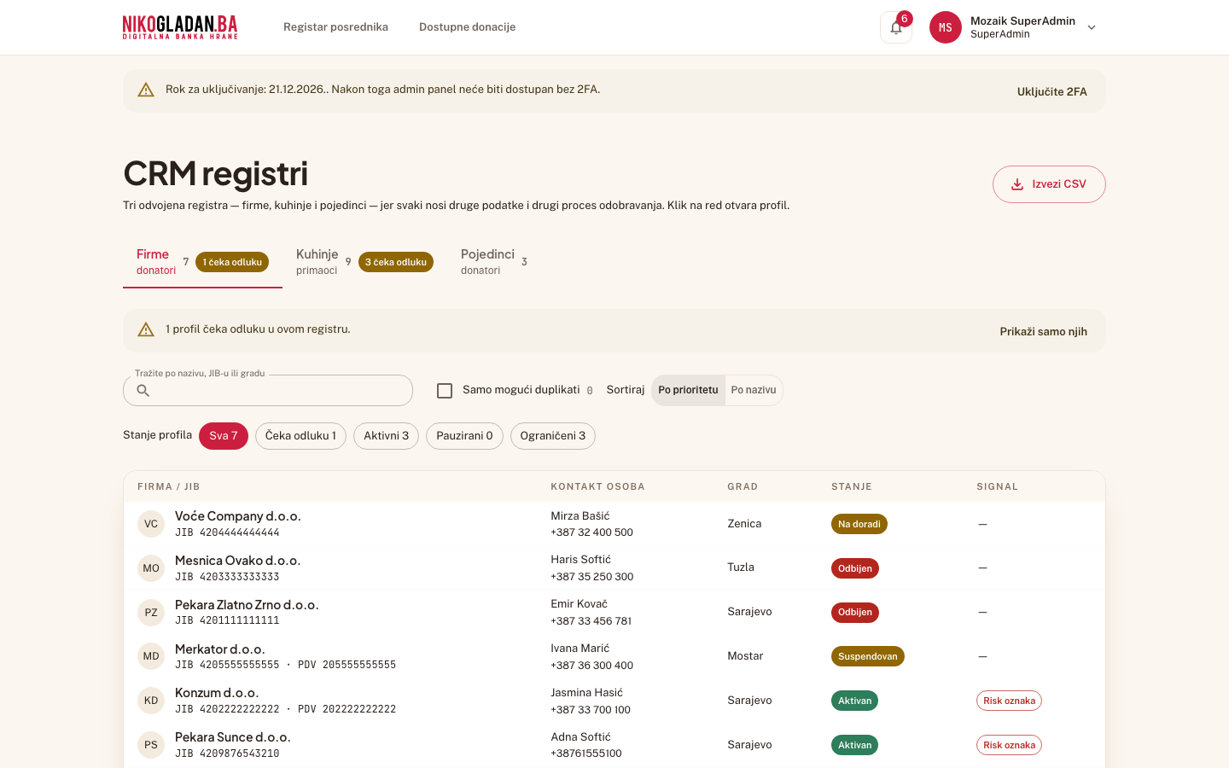Click 'Prikaži samo njih'

(1043, 331)
